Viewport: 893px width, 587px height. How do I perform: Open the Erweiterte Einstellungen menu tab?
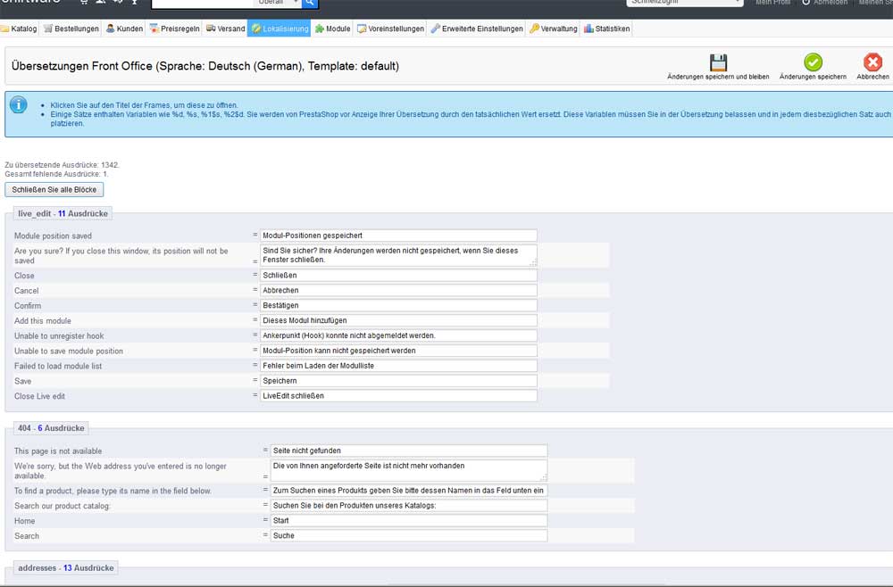tap(477, 29)
